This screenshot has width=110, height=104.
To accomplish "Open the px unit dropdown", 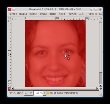I will [28, 93].
